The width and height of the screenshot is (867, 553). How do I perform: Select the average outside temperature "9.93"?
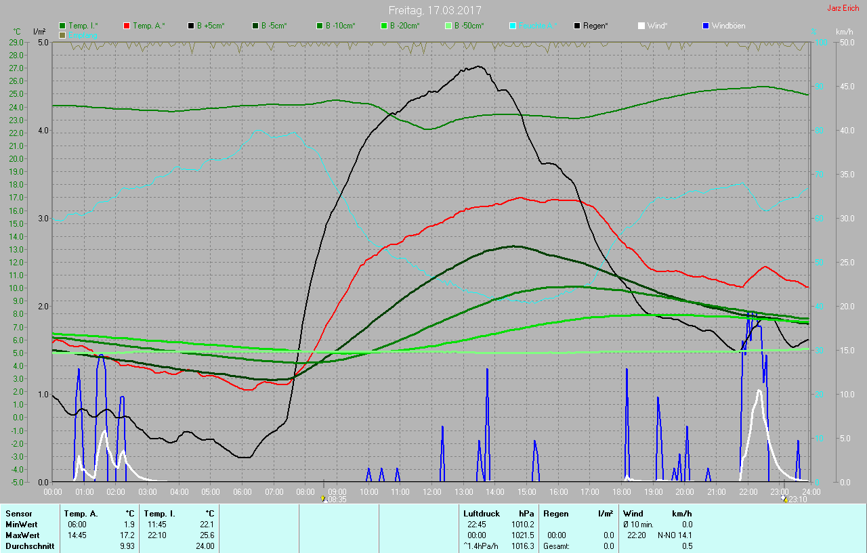click(x=127, y=546)
